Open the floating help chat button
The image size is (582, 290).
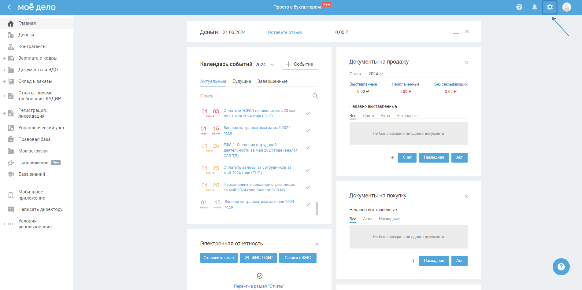click(x=561, y=267)
